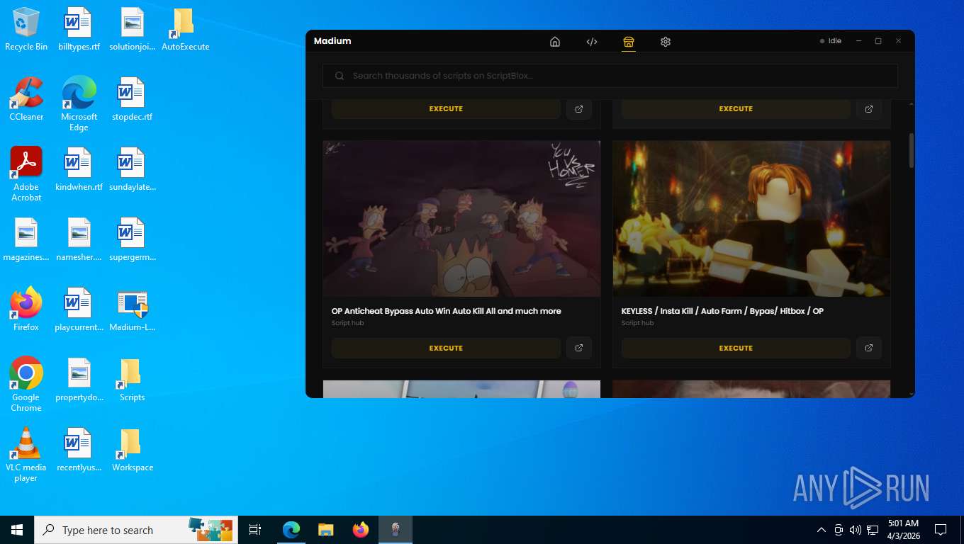Select the KEYLESS Insta Kill title text
The image size is (964, 544).
point(722,311)
